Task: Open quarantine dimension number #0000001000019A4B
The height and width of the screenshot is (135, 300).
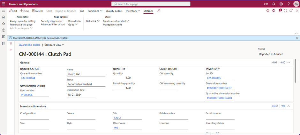Action: coord(220,98)
